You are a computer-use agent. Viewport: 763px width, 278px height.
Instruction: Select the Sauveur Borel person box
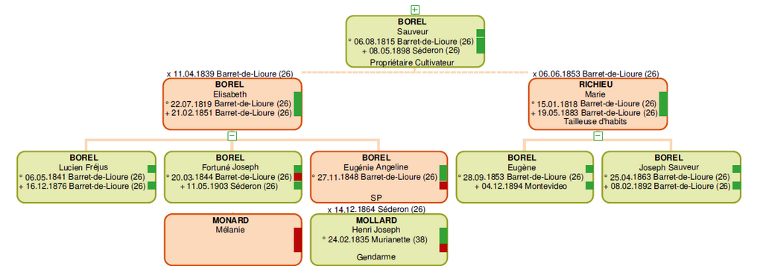tap(415, 41)
